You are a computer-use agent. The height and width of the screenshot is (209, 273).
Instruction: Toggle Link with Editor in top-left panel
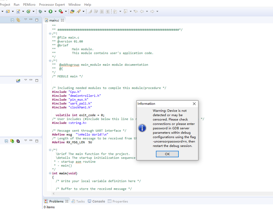[x=18, y=20]
